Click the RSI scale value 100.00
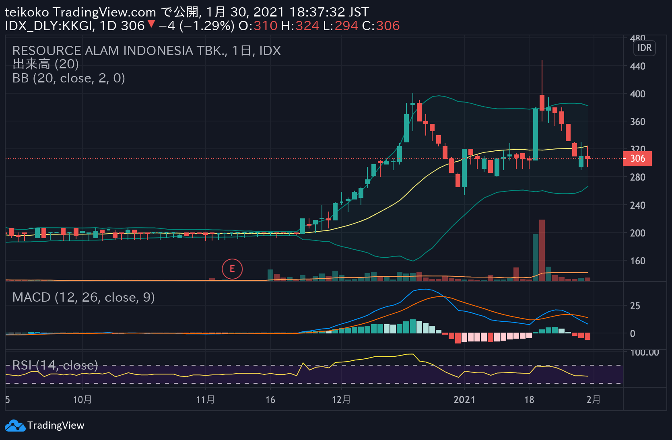The height and width of the screenshot is (440, 672). click(645, 353)
